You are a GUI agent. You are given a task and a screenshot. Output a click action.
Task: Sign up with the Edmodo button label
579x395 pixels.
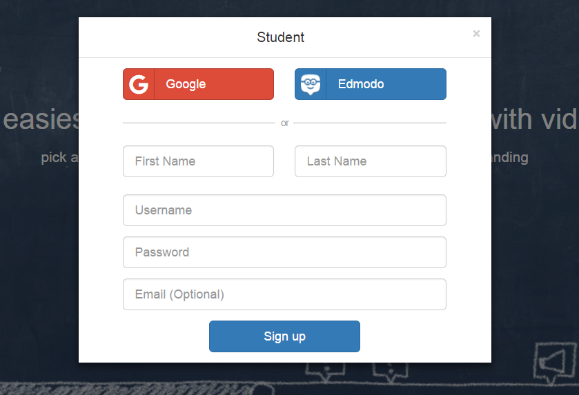click(361, 84)
